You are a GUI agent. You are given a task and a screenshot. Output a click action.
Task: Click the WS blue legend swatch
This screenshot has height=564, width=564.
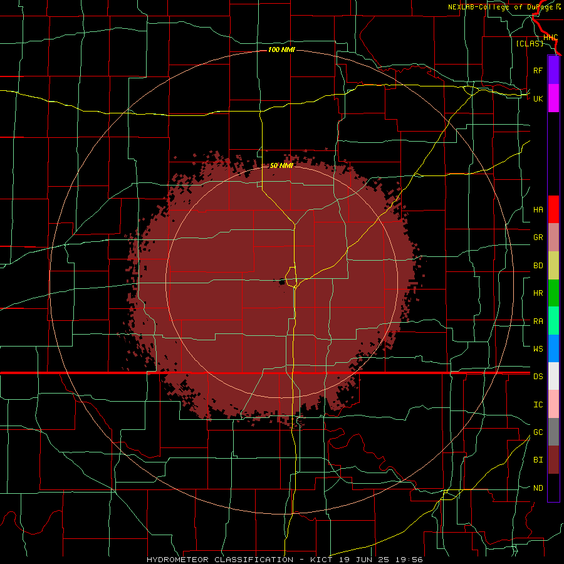click(553, 348)
